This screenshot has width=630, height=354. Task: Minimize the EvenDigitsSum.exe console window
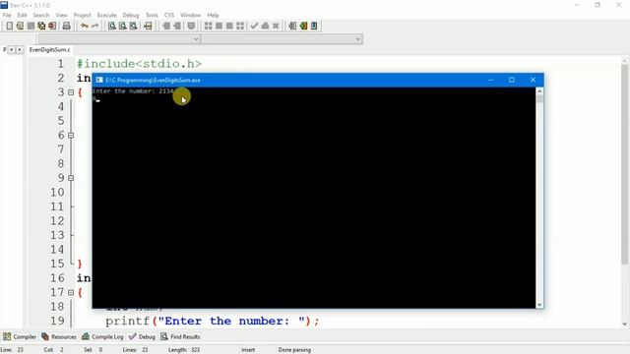(x=490, y=80)
